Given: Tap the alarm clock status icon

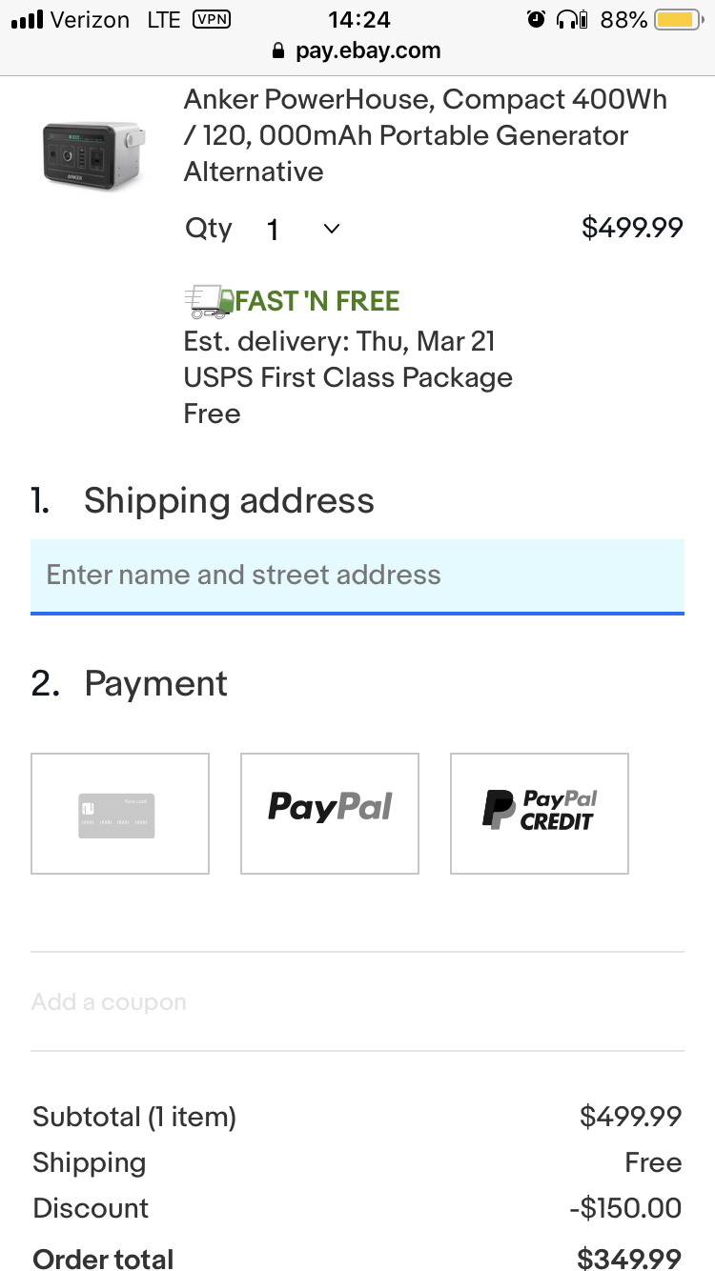Looking at the screenshot, I should pos(537,19).
